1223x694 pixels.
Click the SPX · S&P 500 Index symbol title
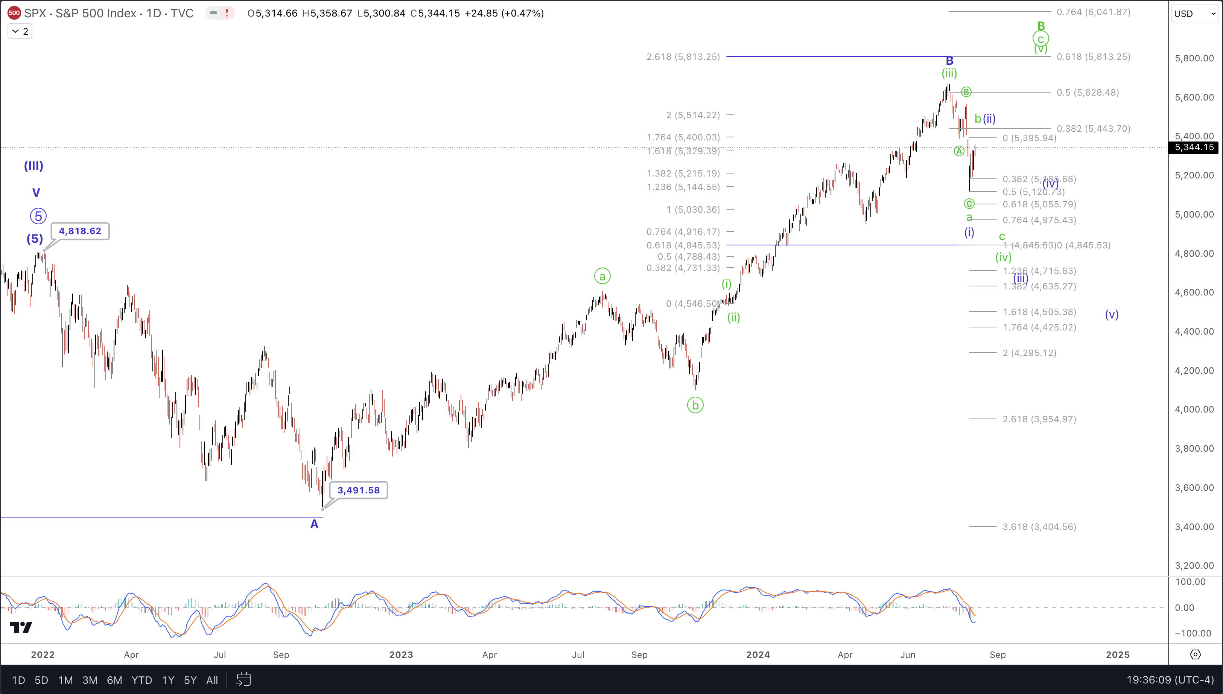pos(109,13)
